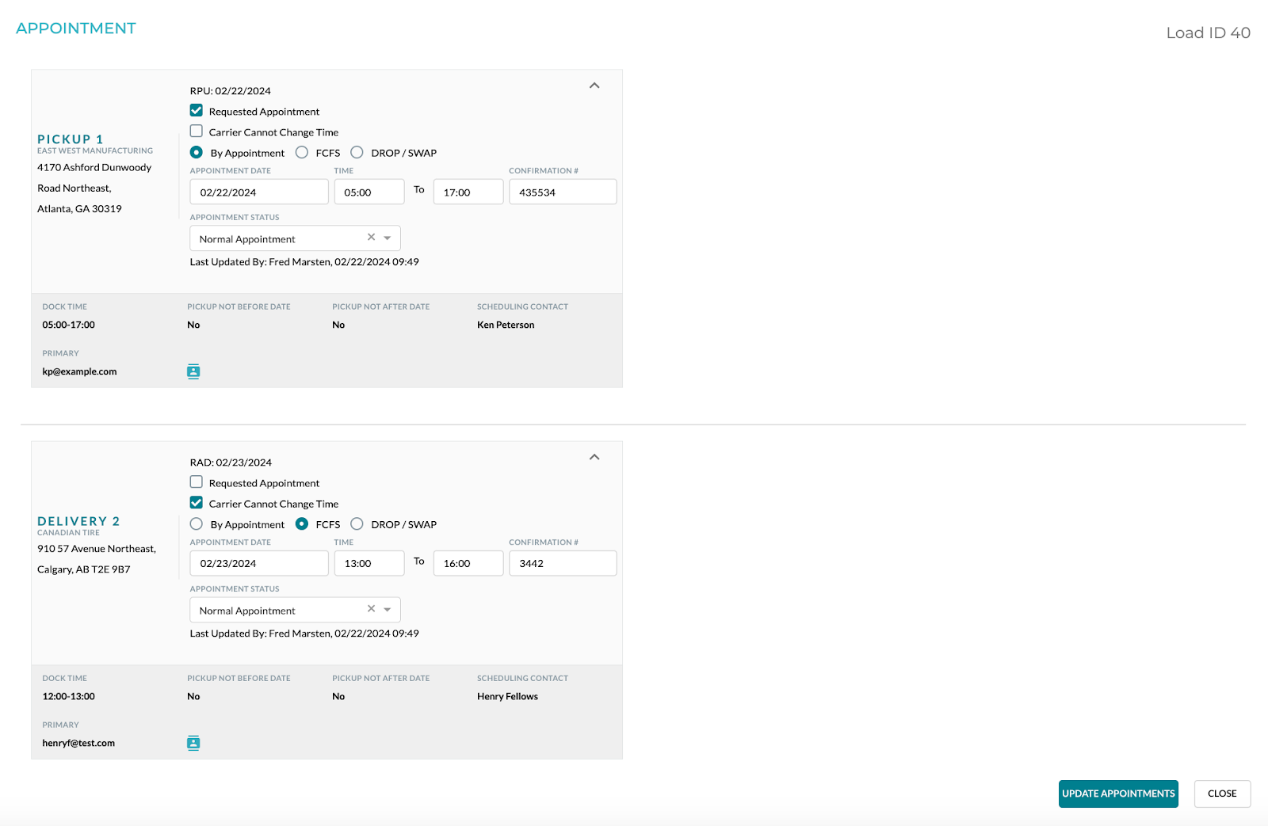Open Pickup 1 appointment status dropdown arrow

(x=388, y=238)
